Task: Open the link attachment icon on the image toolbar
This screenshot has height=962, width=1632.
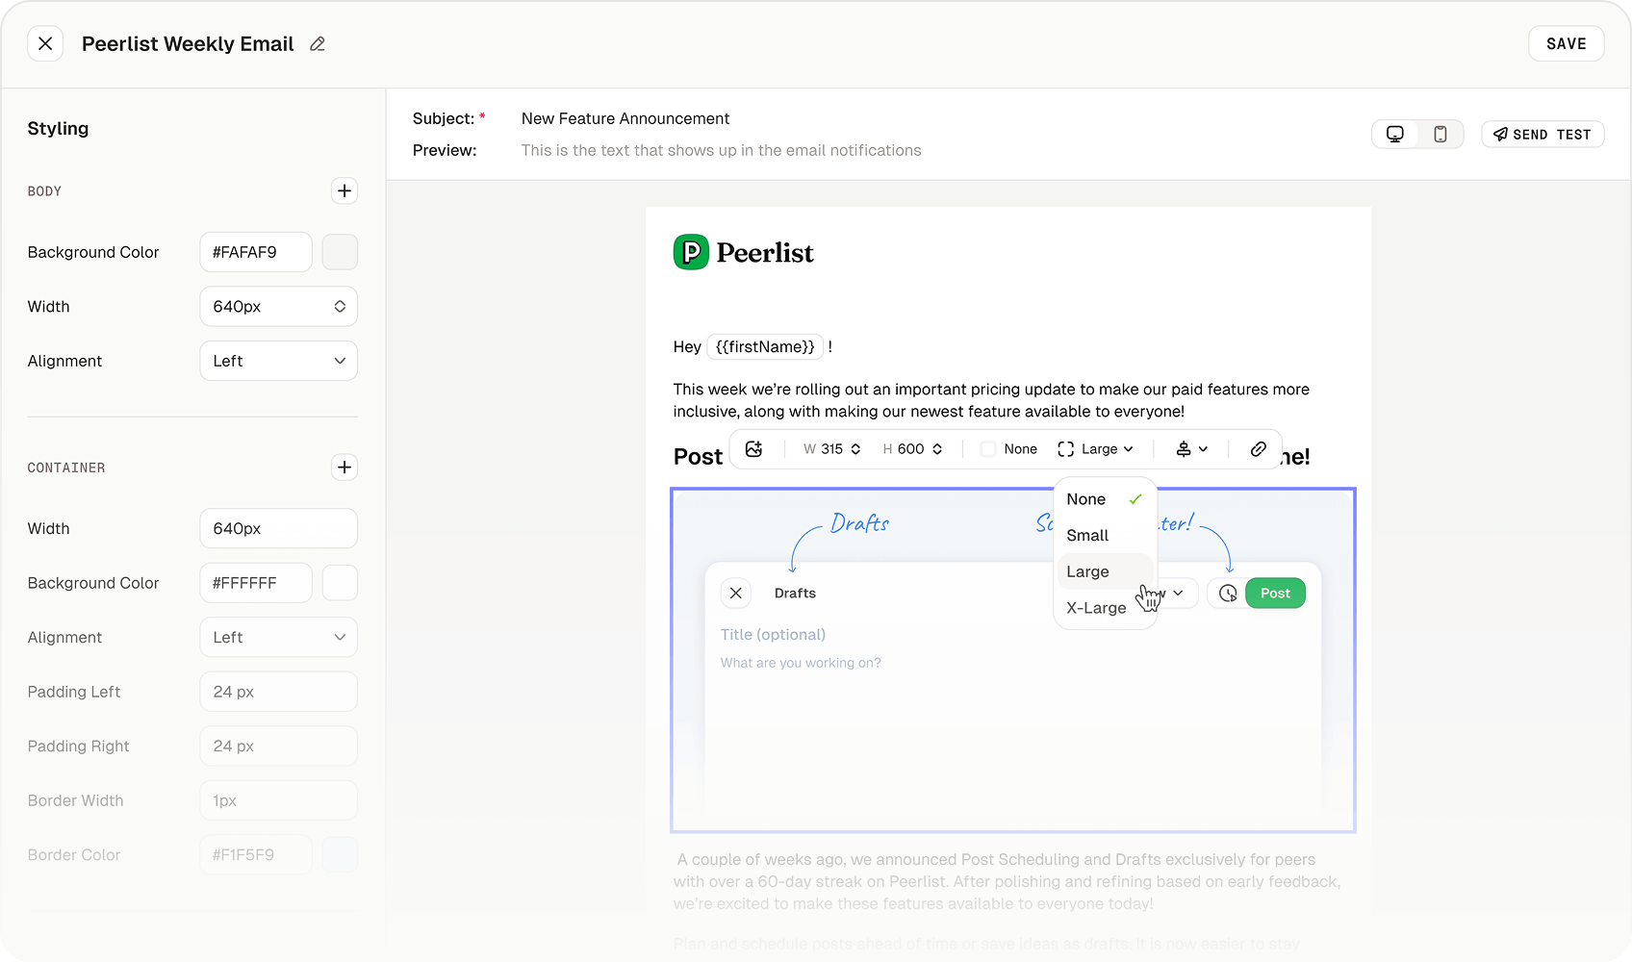Action: pyautogui.click(x=1258, y=448)
